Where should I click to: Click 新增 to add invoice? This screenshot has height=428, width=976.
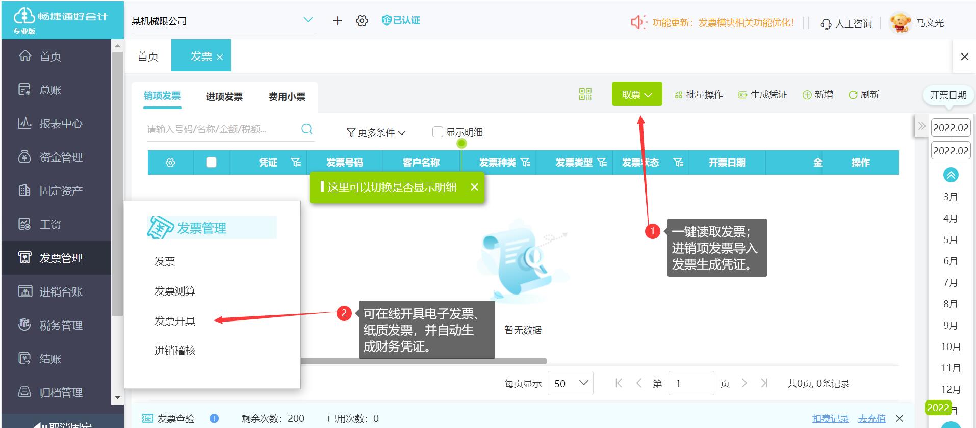tap(818, 95)
